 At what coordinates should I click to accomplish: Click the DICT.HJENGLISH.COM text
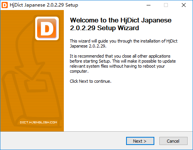coord(38,122)
